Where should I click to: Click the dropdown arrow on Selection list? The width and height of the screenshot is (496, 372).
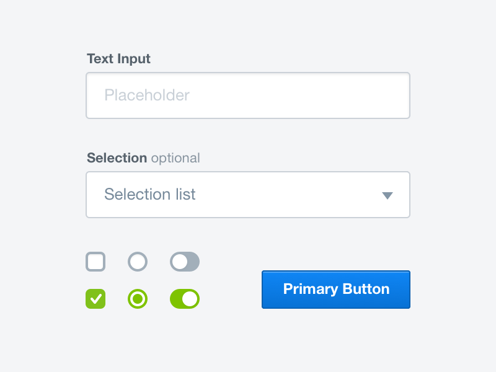point(387,195)
